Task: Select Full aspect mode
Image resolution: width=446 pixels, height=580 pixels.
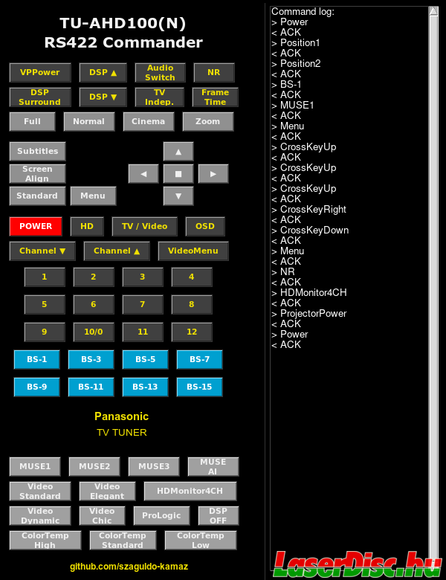Action: [33, 121]
